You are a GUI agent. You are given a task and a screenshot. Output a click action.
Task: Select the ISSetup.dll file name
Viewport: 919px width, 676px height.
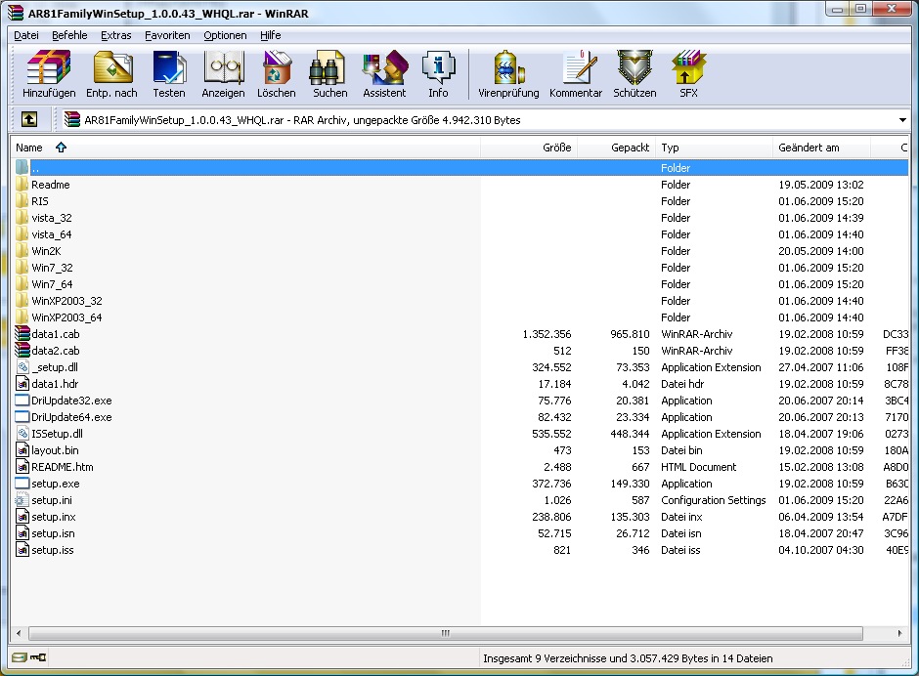click(x=57, y=434)
